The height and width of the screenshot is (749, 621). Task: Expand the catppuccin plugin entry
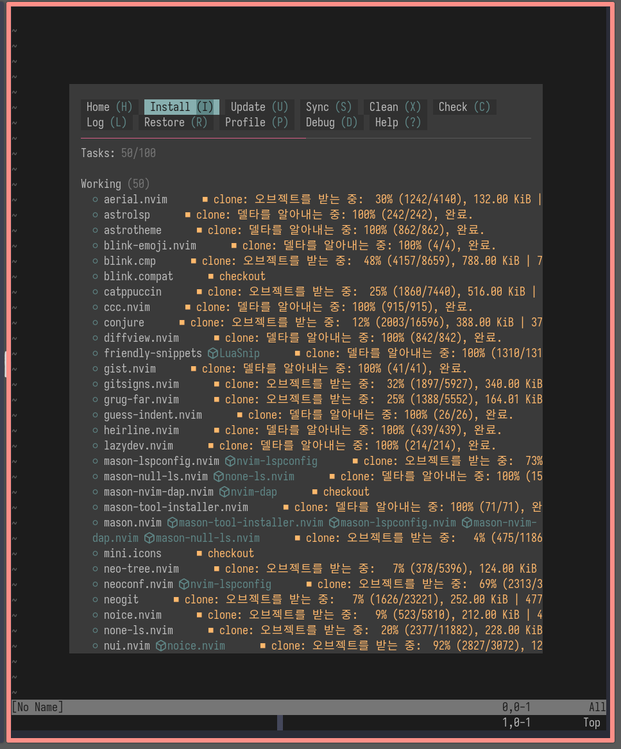click(132, 292)
